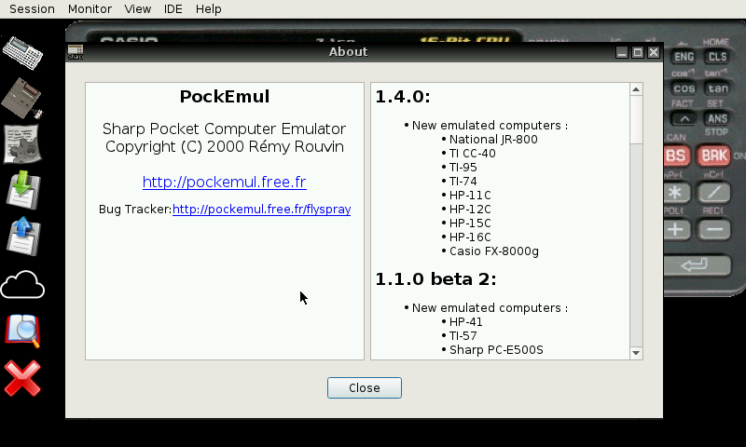The image size is (746, 447).
Task: Click the 'HP-12C' list entry
Action: coord(470,209)
